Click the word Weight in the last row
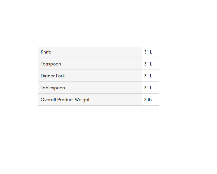Viewport: 217px width, 174px height. tap(82, 100)
